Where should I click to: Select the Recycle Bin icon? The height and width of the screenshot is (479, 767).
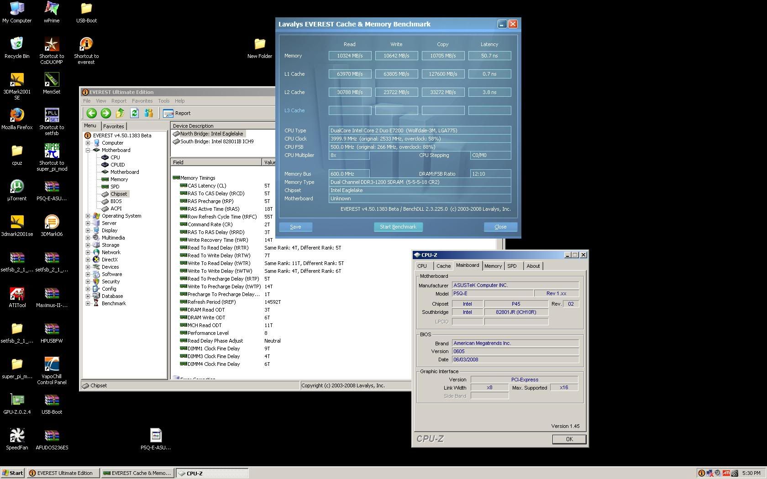17,48
